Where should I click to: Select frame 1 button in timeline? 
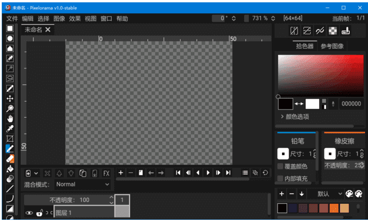122,200
